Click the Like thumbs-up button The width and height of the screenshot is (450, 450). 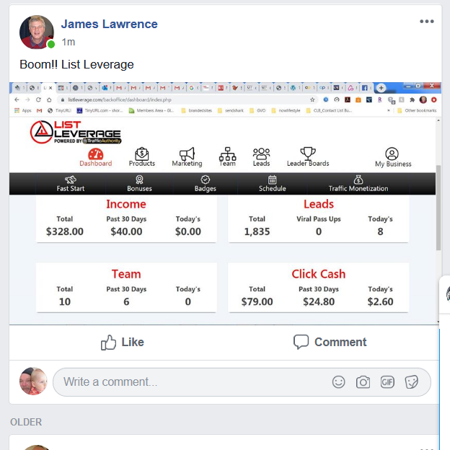[x=123, y=342]
